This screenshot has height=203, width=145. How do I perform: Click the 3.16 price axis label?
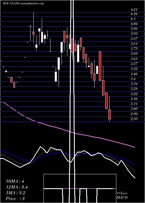tap(134, 99)
